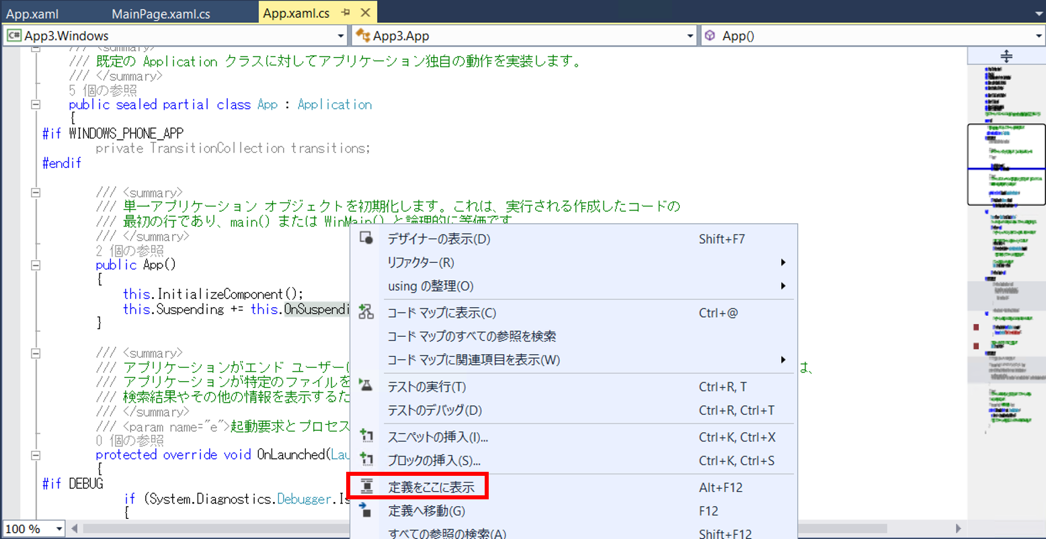The height and width of the screenshot is (539, 1046).
Task: Open the using の整理(O) submenu
Action: 573,286
